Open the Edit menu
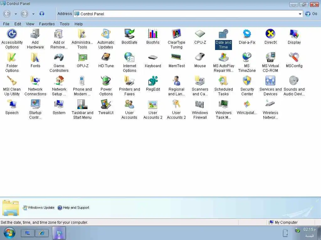 [18, 24]
